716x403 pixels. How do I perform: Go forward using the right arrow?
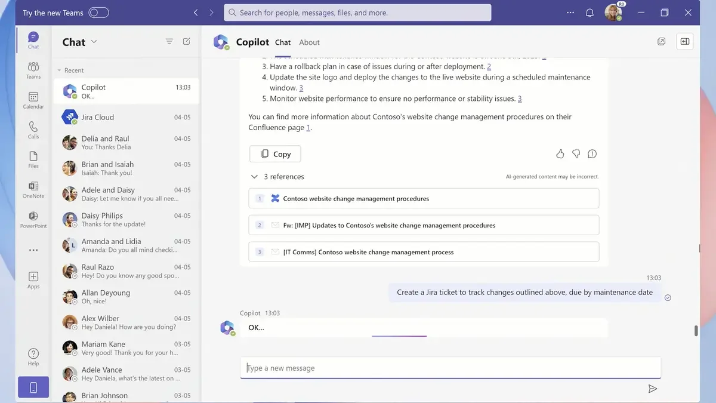click(x=211, y=13)
